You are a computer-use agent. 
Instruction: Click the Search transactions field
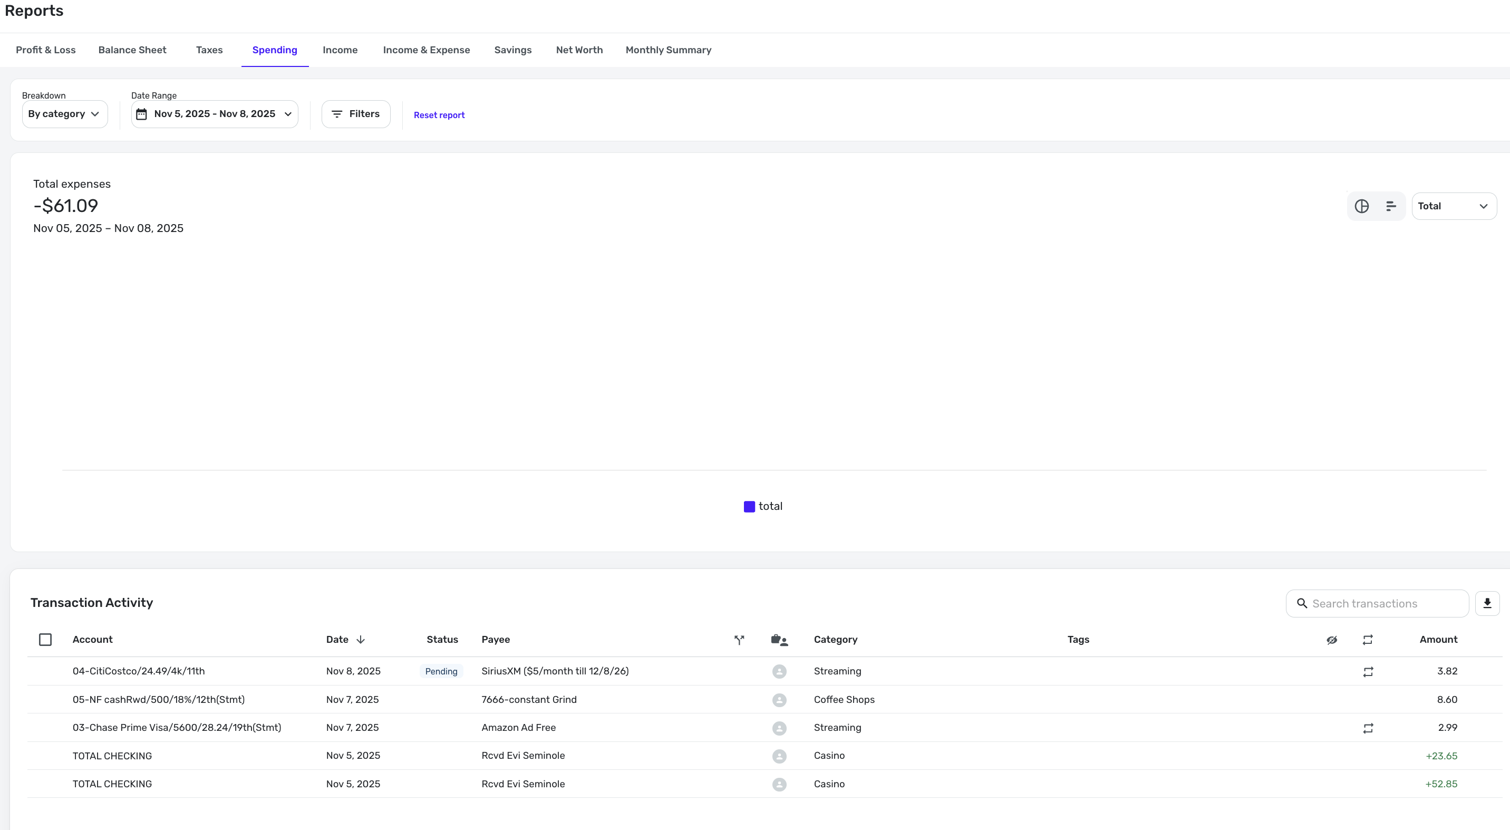pyautogui.click(x=1378, y=603)
